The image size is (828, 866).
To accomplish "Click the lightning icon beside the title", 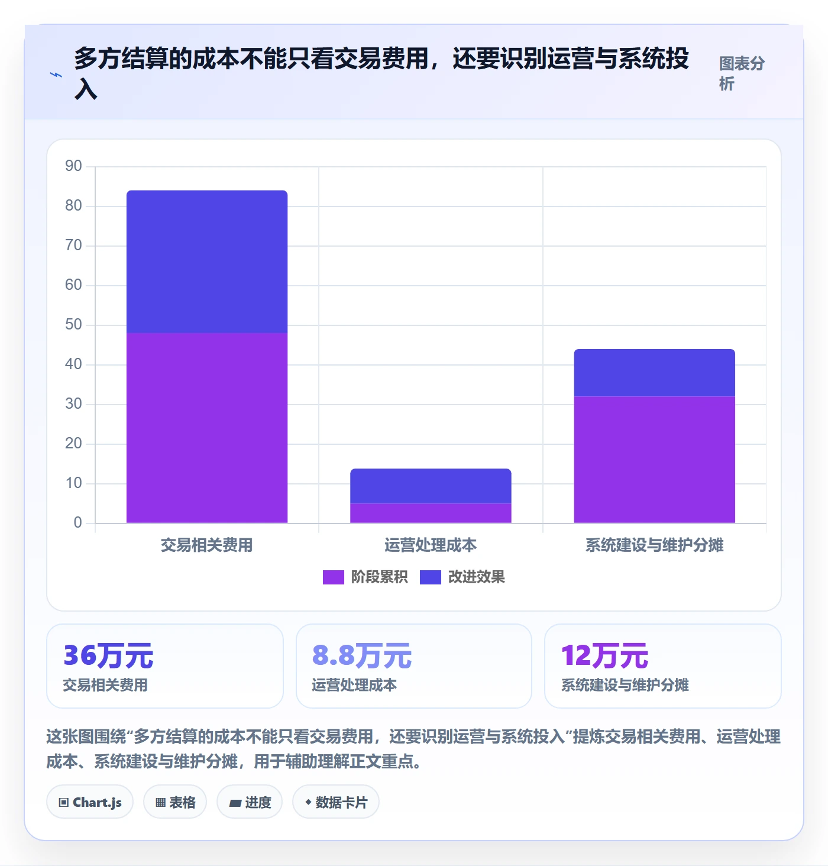I will click(56, 75).
